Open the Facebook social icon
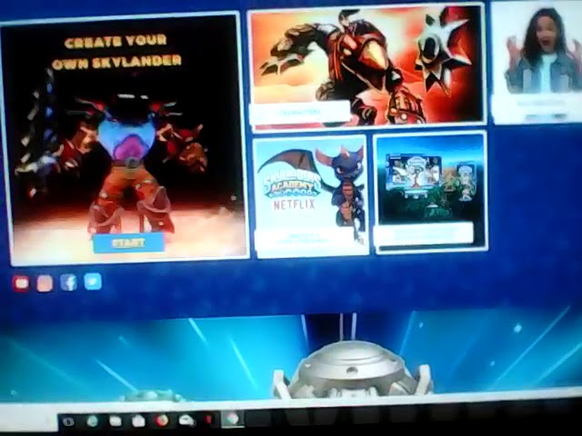Image resolution: width=582 pixels, height=436 pixels. pos(69,282)
